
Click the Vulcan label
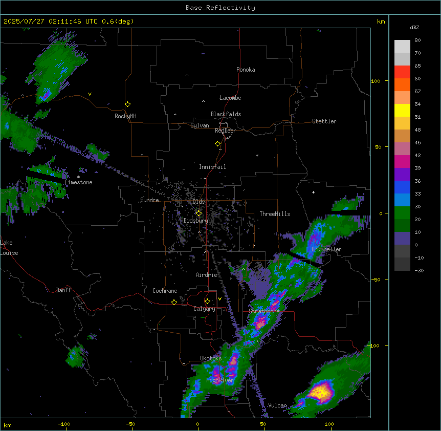[277, 405]
